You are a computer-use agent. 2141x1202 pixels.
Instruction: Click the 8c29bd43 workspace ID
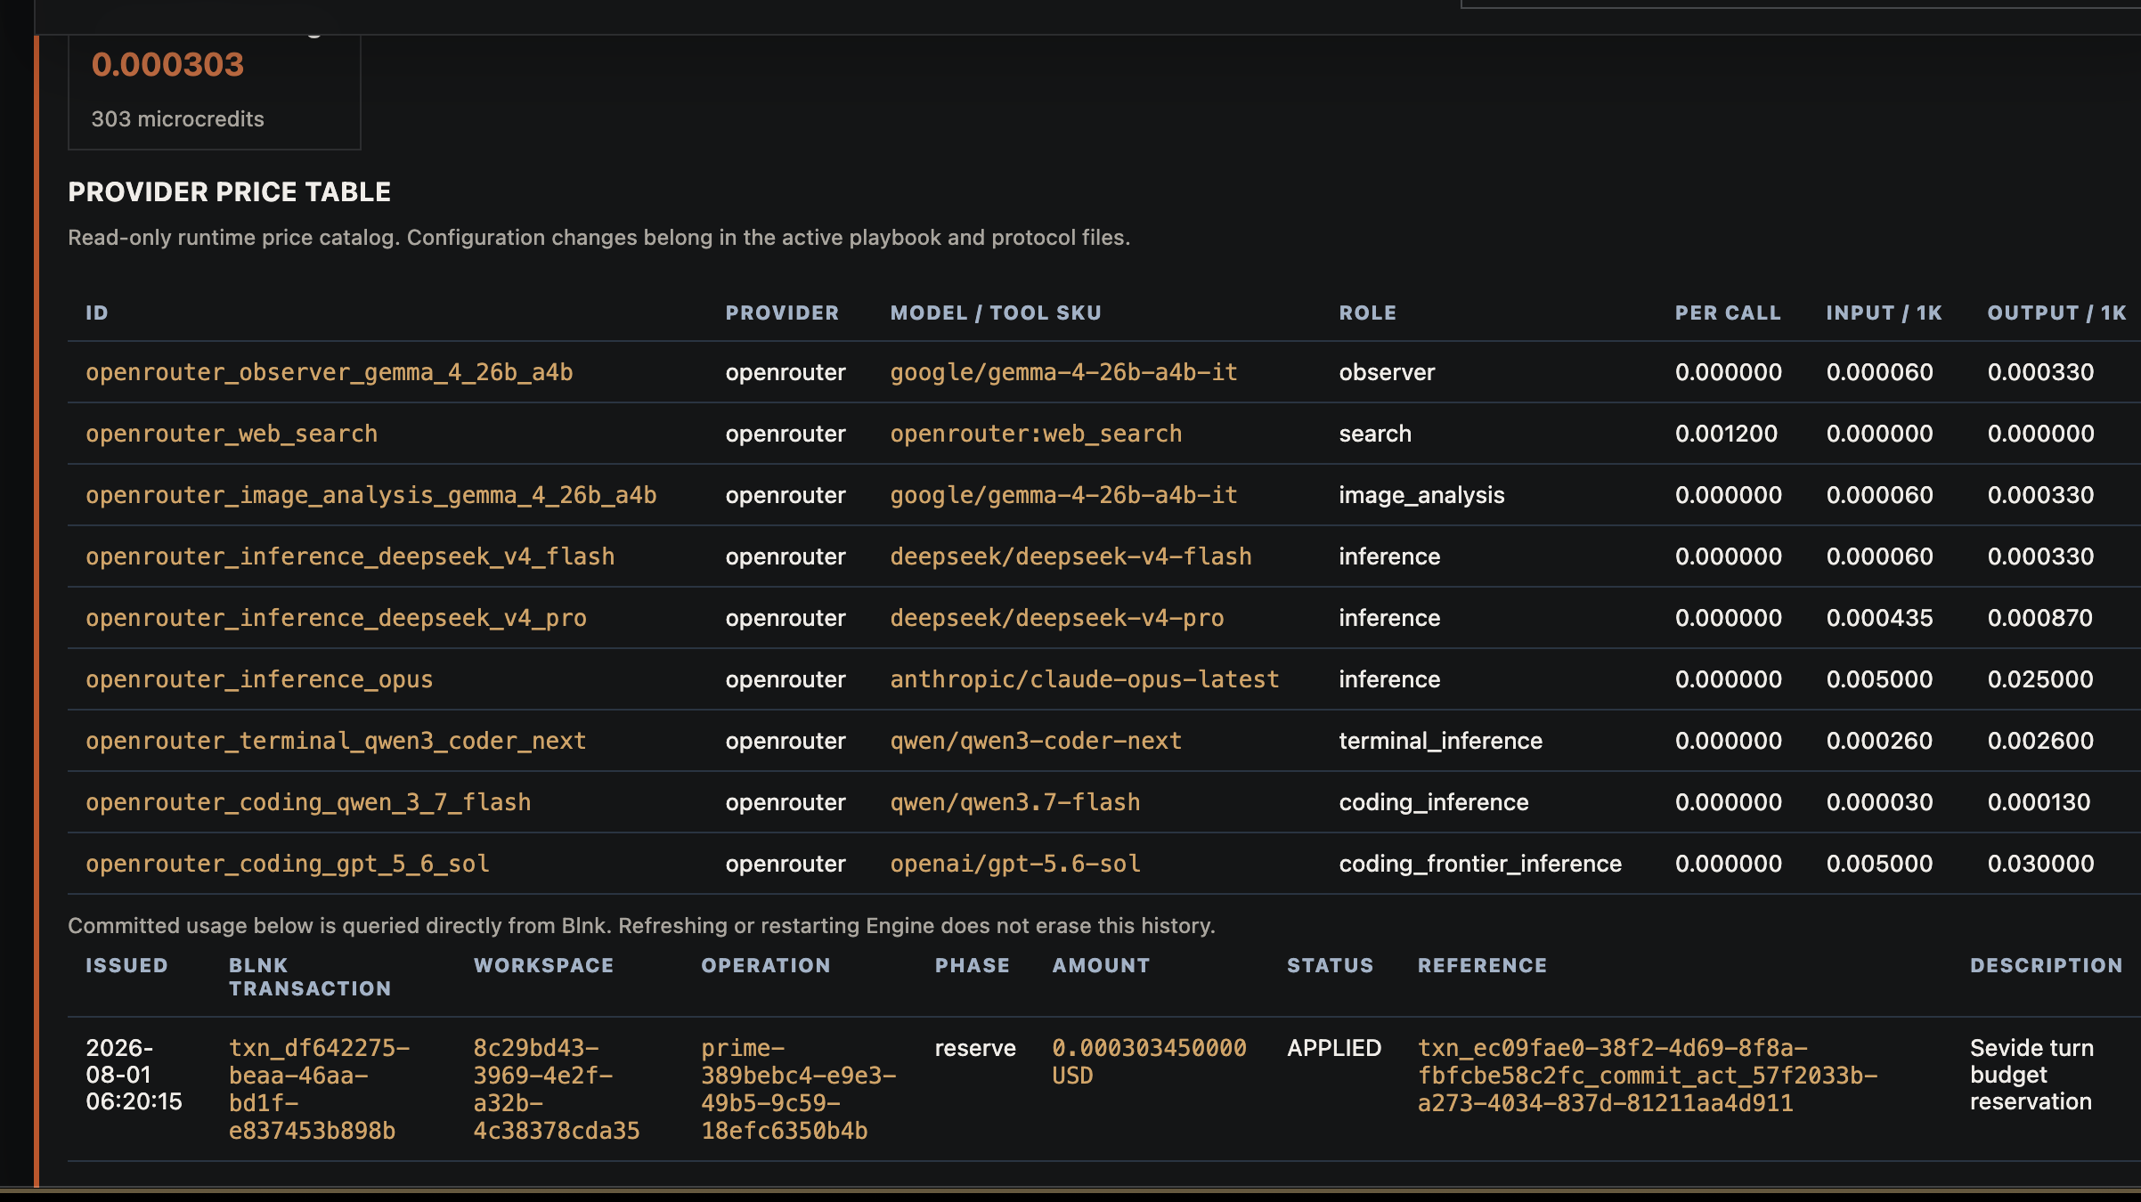tap(557, 1089)
